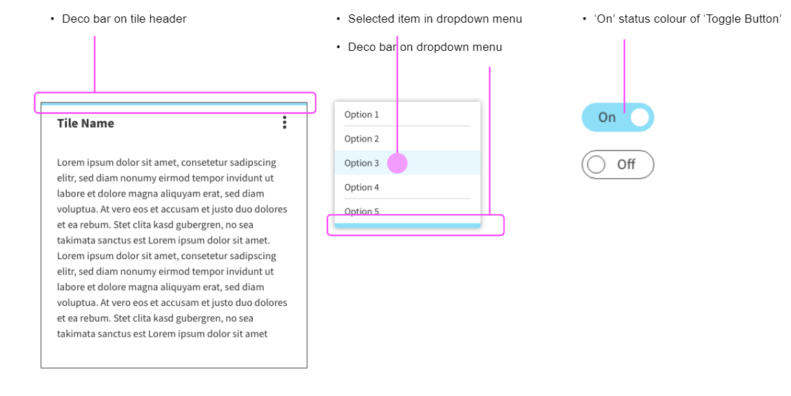
Task: Click the Lorem ipsum paragraph in the tile
Action: click(x=172, y=248)
